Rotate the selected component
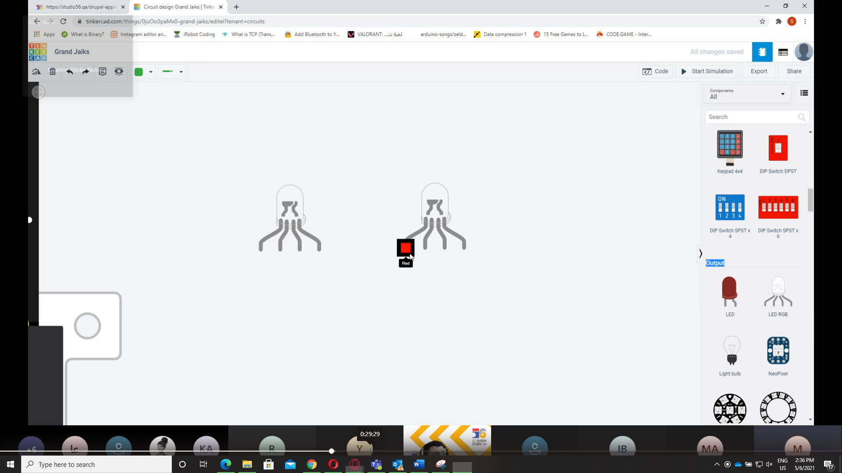This screenshot has height=473, width=842. click(x=36, y=71)
